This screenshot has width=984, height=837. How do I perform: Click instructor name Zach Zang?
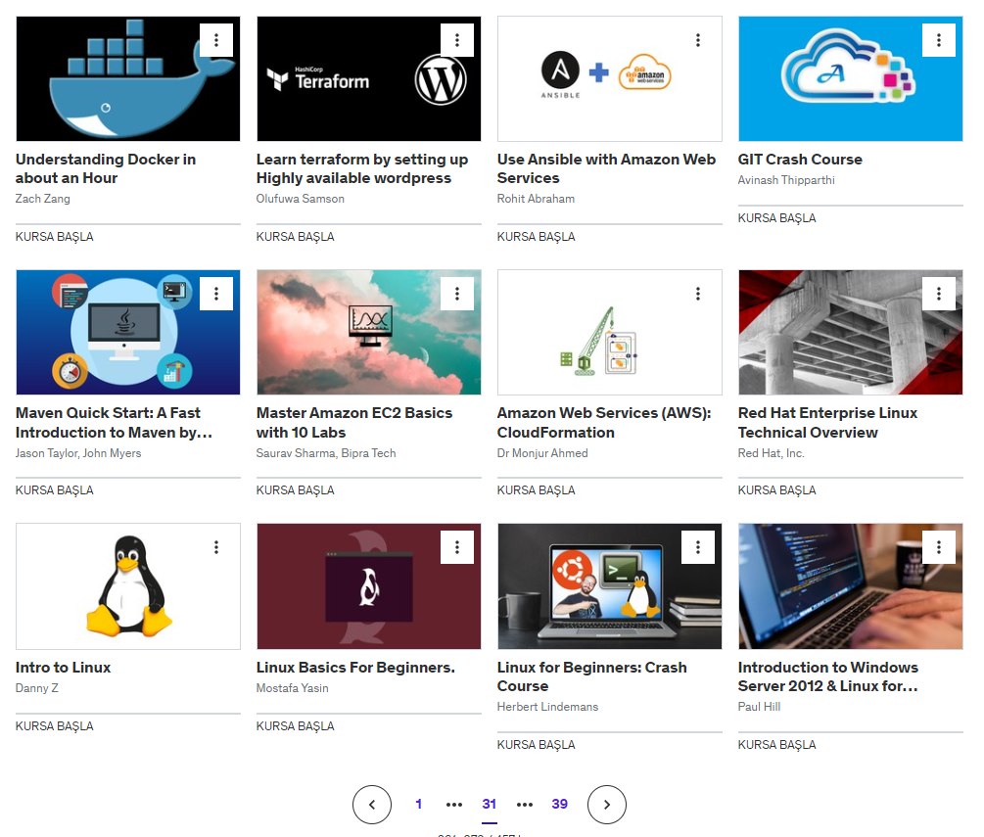coord(43,199)
